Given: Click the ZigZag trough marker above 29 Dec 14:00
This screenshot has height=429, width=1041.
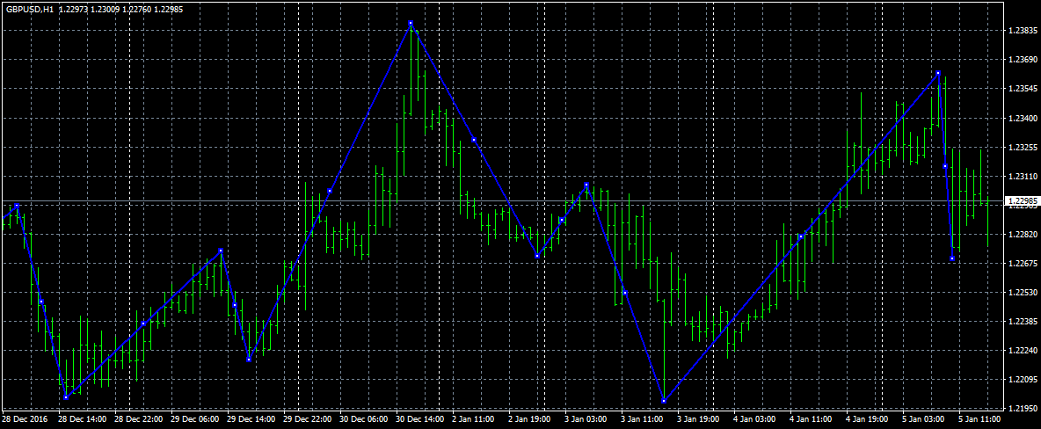Looking at the screenshot, I should 249,360.
